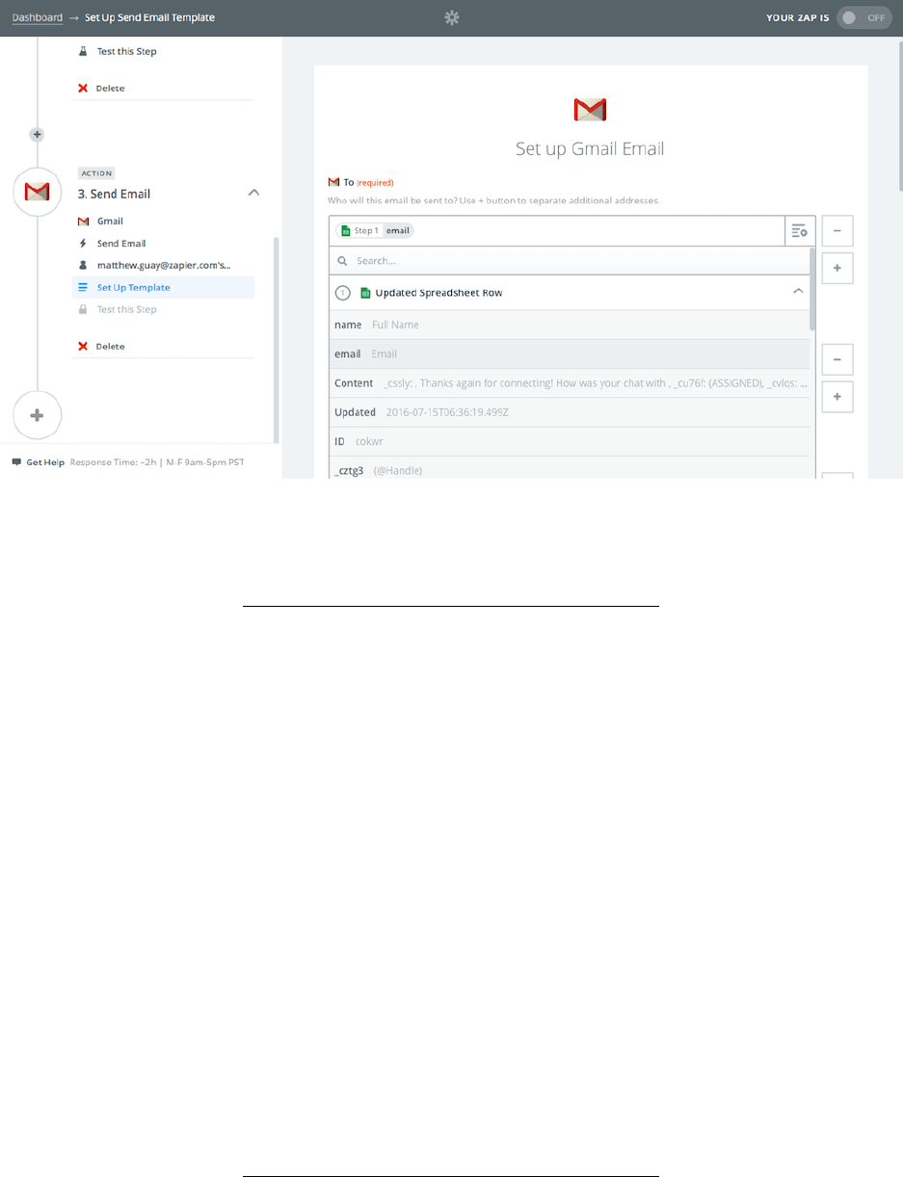This screenshot has height=1177, width=903.
Task: Click the dropdown list scrollbar
Action: point(814,289)
